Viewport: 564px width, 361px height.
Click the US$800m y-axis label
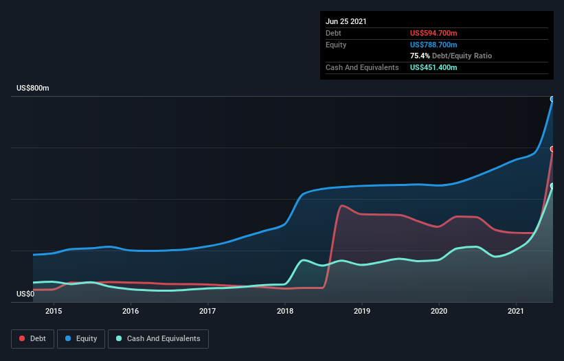[33, 88]
